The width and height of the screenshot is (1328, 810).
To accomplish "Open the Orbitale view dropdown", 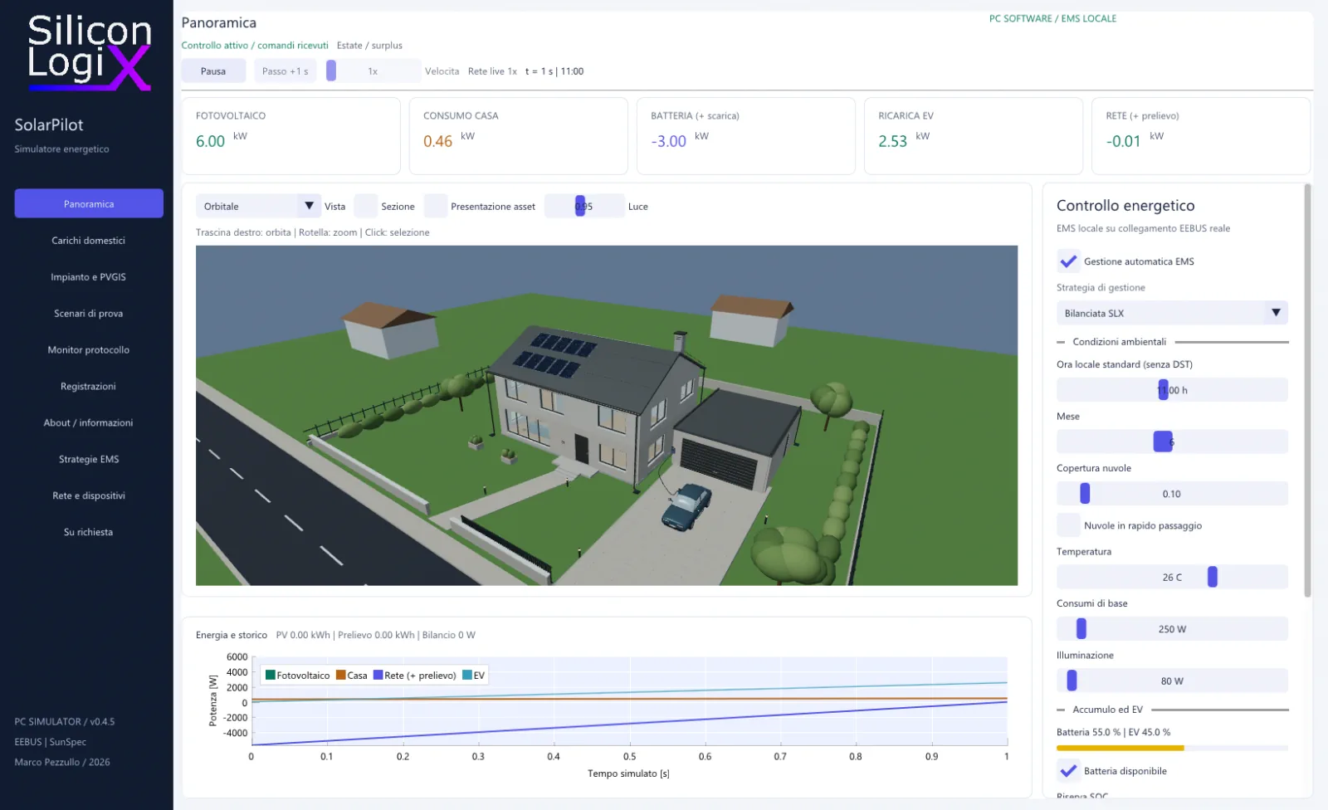I will point(258,206).
